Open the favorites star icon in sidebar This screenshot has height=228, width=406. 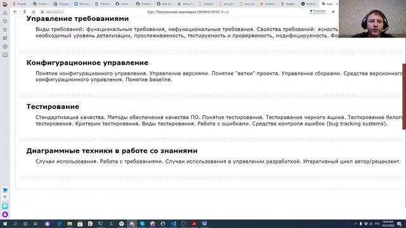5,30
